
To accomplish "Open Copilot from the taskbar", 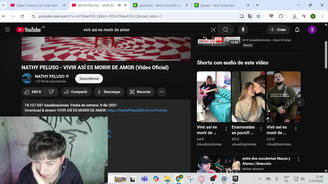I will coord(156,179).
